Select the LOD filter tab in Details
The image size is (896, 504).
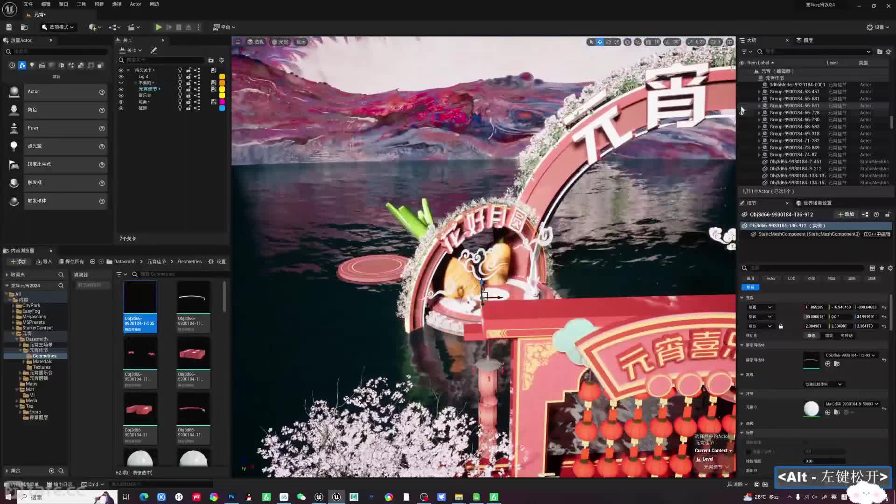(791, 279)
